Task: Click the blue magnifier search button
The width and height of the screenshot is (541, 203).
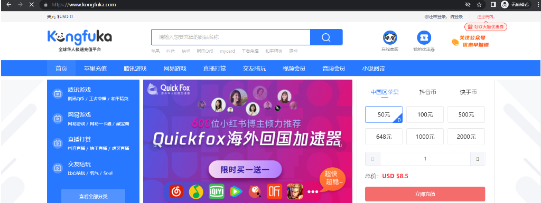Action: 326,37
